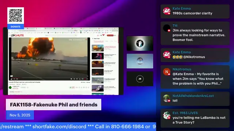This screenshot has width=234, height=131.
Task: Click NotAllWhoWanderAreLost avatar in chat
Action: click(167, 98)
